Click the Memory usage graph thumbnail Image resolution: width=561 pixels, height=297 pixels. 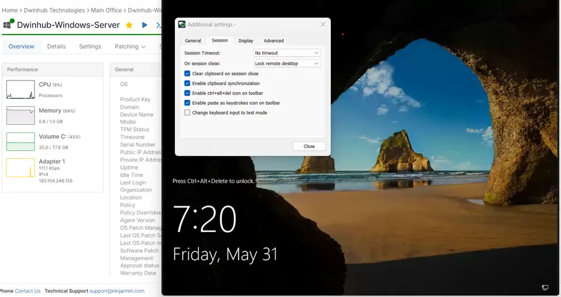[x=20, y=116]
